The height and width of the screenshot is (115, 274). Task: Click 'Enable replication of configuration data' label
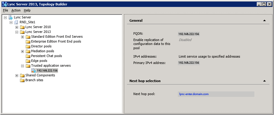pos(152,44)
